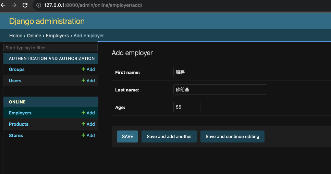Select Employers in the sidebar
Image resolution: width=331 pixels, height=174 pixels.
click(x=20, y=113)
